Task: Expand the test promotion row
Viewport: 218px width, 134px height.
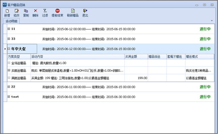Action: (x=9, y=97)
